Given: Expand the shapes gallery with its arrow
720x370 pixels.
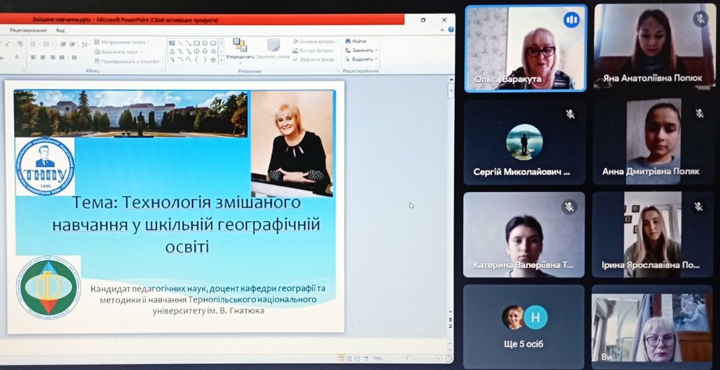Looking at the screenshot, I should coord(220,61).
